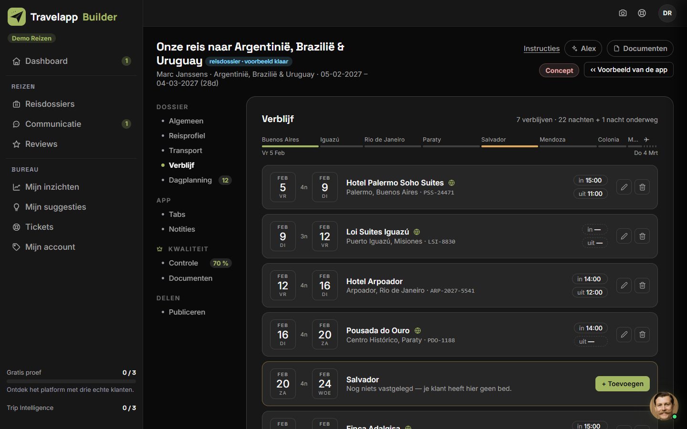The height and width of the screenshot is (429, 687).
Task: Select Transport in the dossier navigation
Action: [x=186, y=151]
